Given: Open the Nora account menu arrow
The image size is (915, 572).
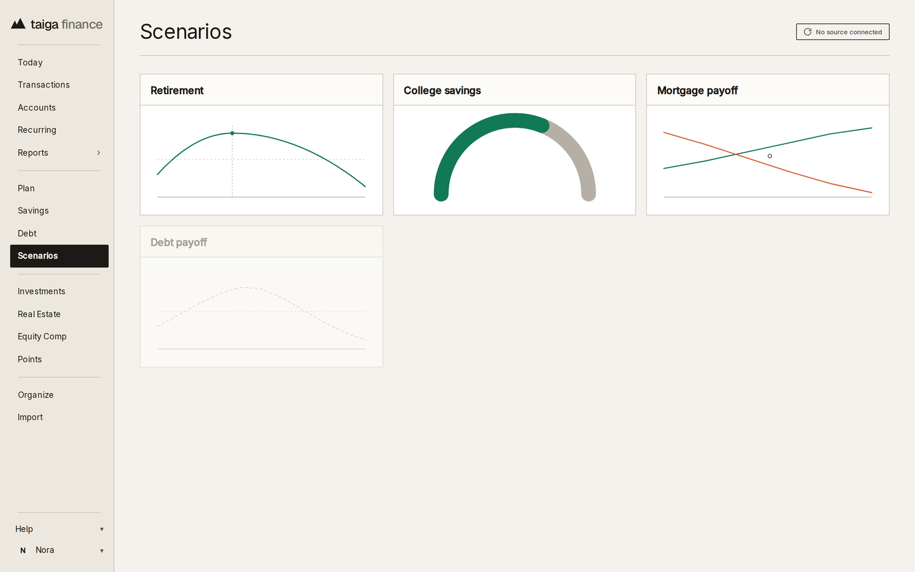Looking at the screenshot, I should [x=102, y=551].
